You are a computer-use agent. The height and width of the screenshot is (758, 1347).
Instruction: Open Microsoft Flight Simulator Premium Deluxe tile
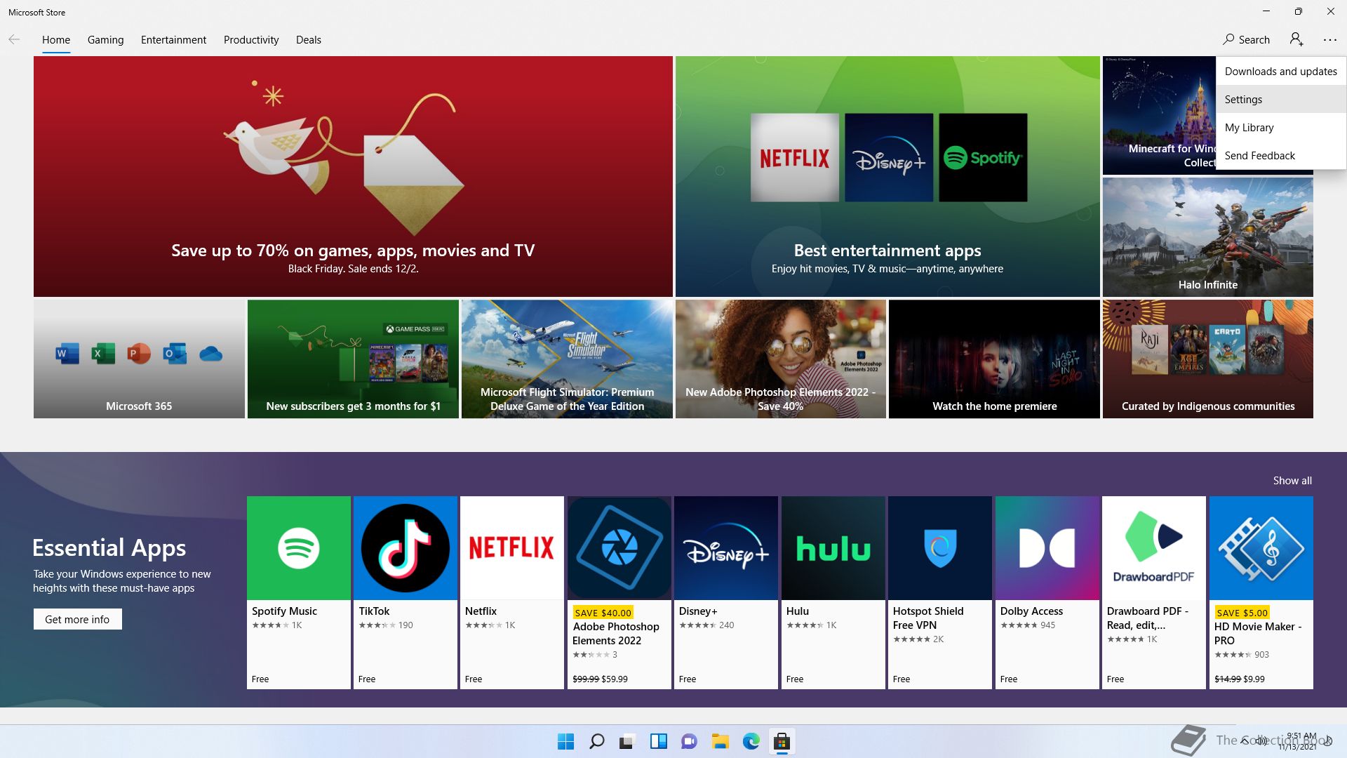click(x=567, y=359)
